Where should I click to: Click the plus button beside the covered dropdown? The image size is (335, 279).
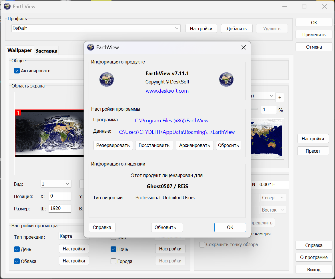tap(280, 98)
